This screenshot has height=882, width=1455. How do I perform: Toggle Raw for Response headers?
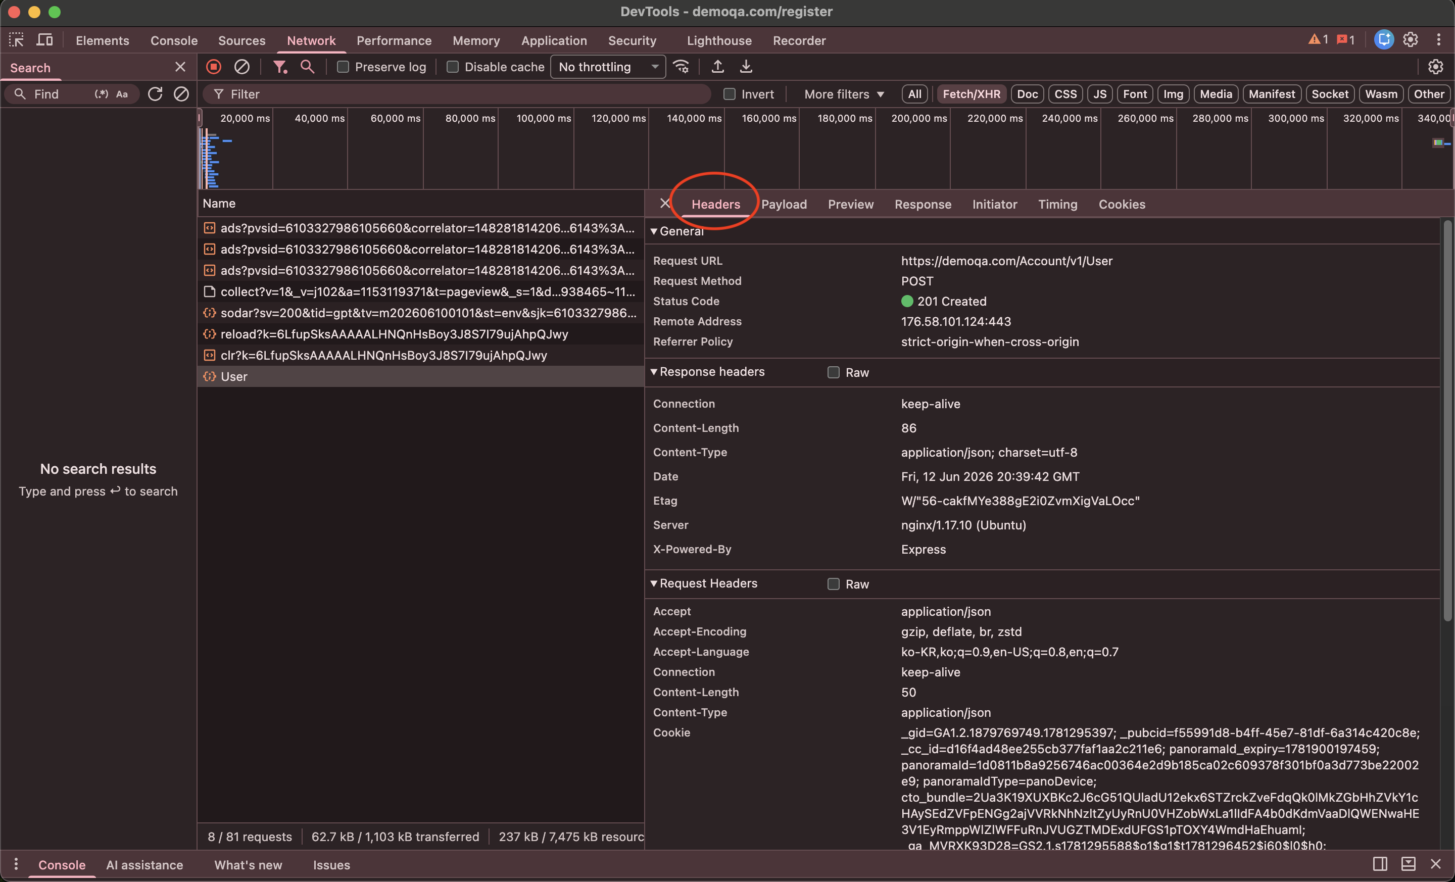click(x=833, y=372)
